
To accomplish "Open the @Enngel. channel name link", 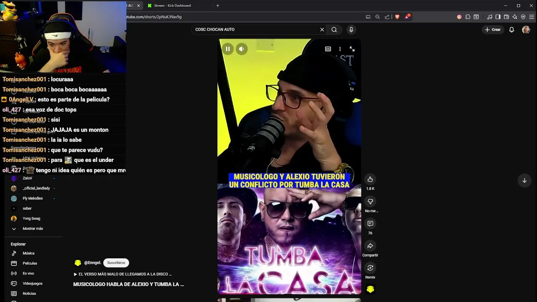I will (93, 263).
